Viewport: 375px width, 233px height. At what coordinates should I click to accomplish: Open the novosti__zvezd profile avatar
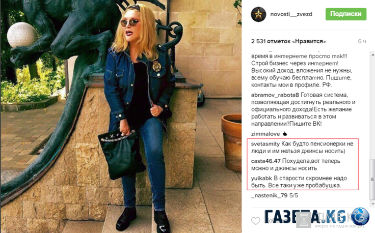tap(258, 14)
